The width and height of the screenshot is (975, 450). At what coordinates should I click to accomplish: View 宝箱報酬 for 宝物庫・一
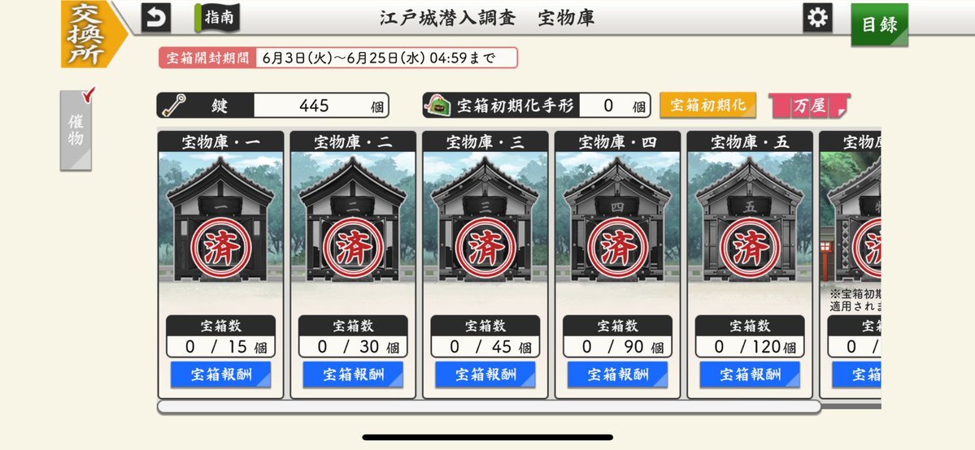click(220, 374)
